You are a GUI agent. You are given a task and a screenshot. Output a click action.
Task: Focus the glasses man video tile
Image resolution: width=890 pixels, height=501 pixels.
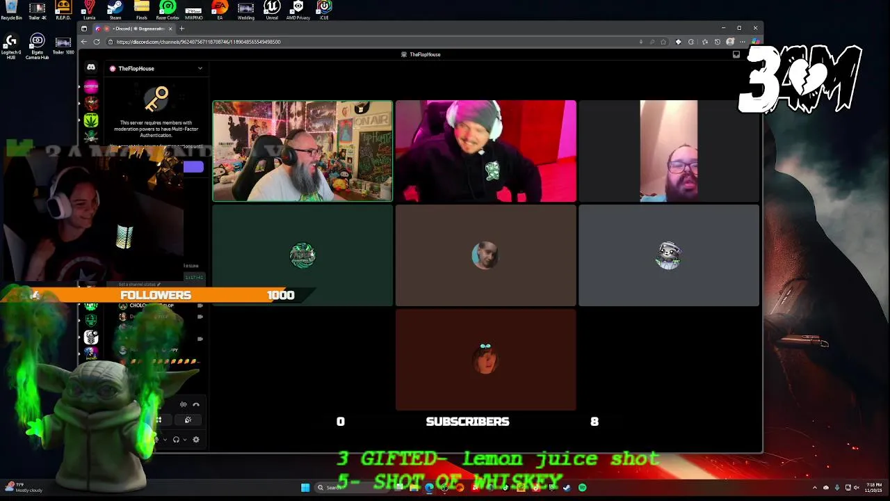(669, 151)
